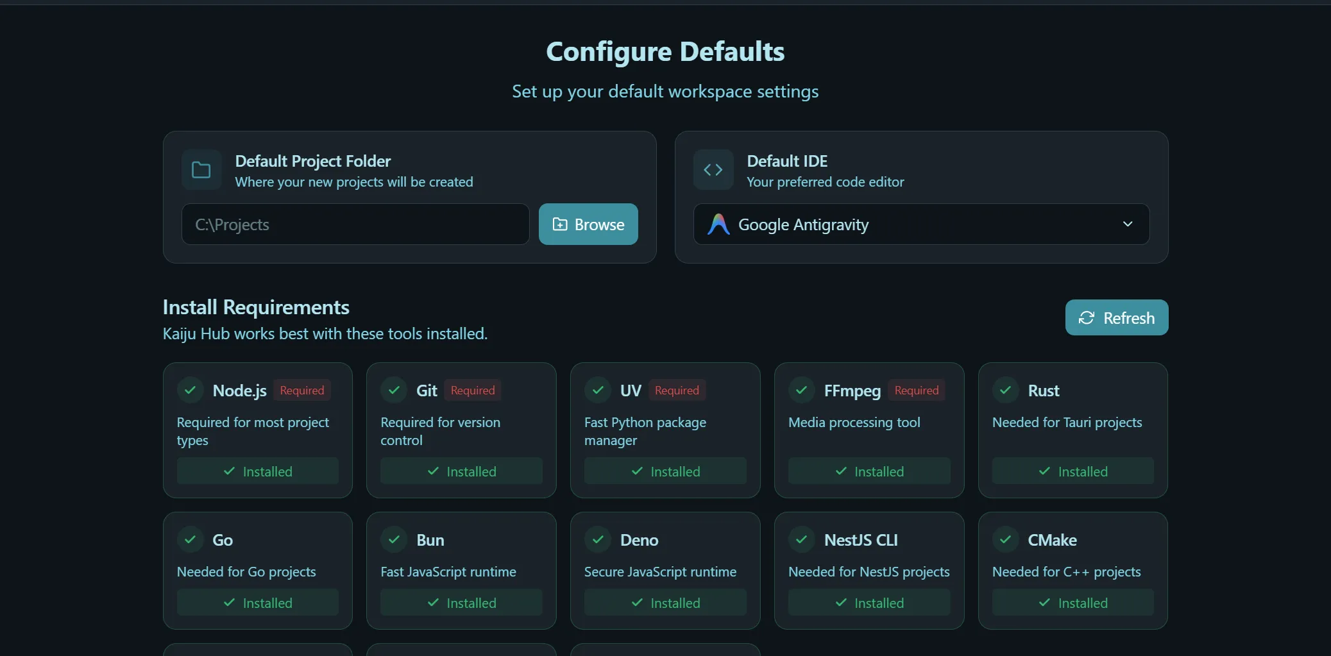This screenshot has height=656, width=1331.
Task: Click the Required badge on FFmpeg
Action: (x=917, y=391)
